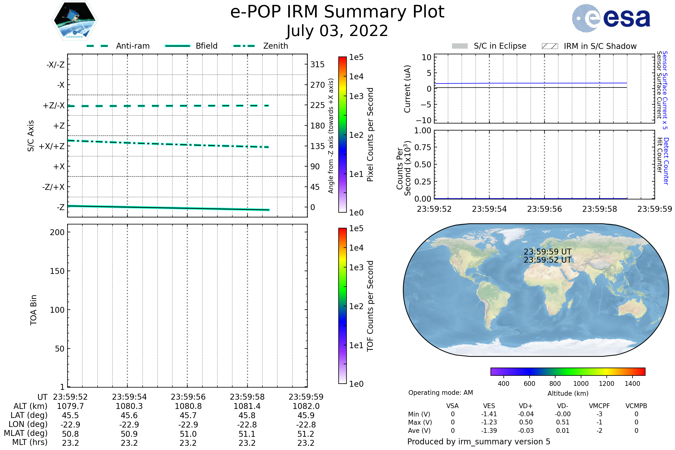Click the blue Sensor Surface Current x 5 label

pos(665,90)
